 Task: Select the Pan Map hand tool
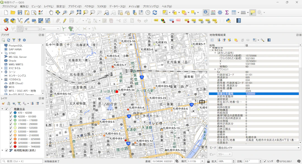(51, 13)
